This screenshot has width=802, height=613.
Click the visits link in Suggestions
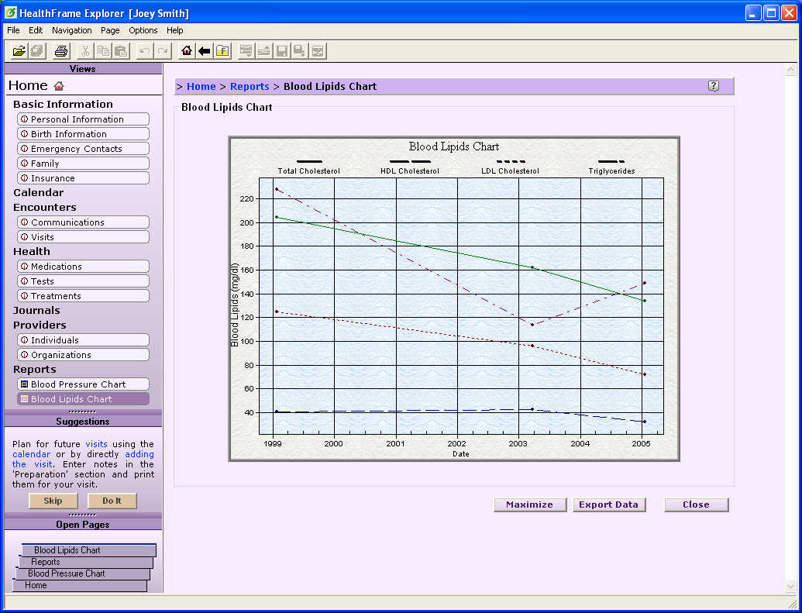click(x=96, y=444)
